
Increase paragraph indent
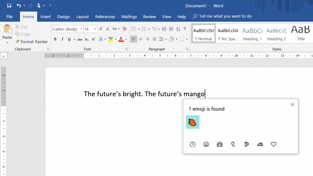[171, 29]
